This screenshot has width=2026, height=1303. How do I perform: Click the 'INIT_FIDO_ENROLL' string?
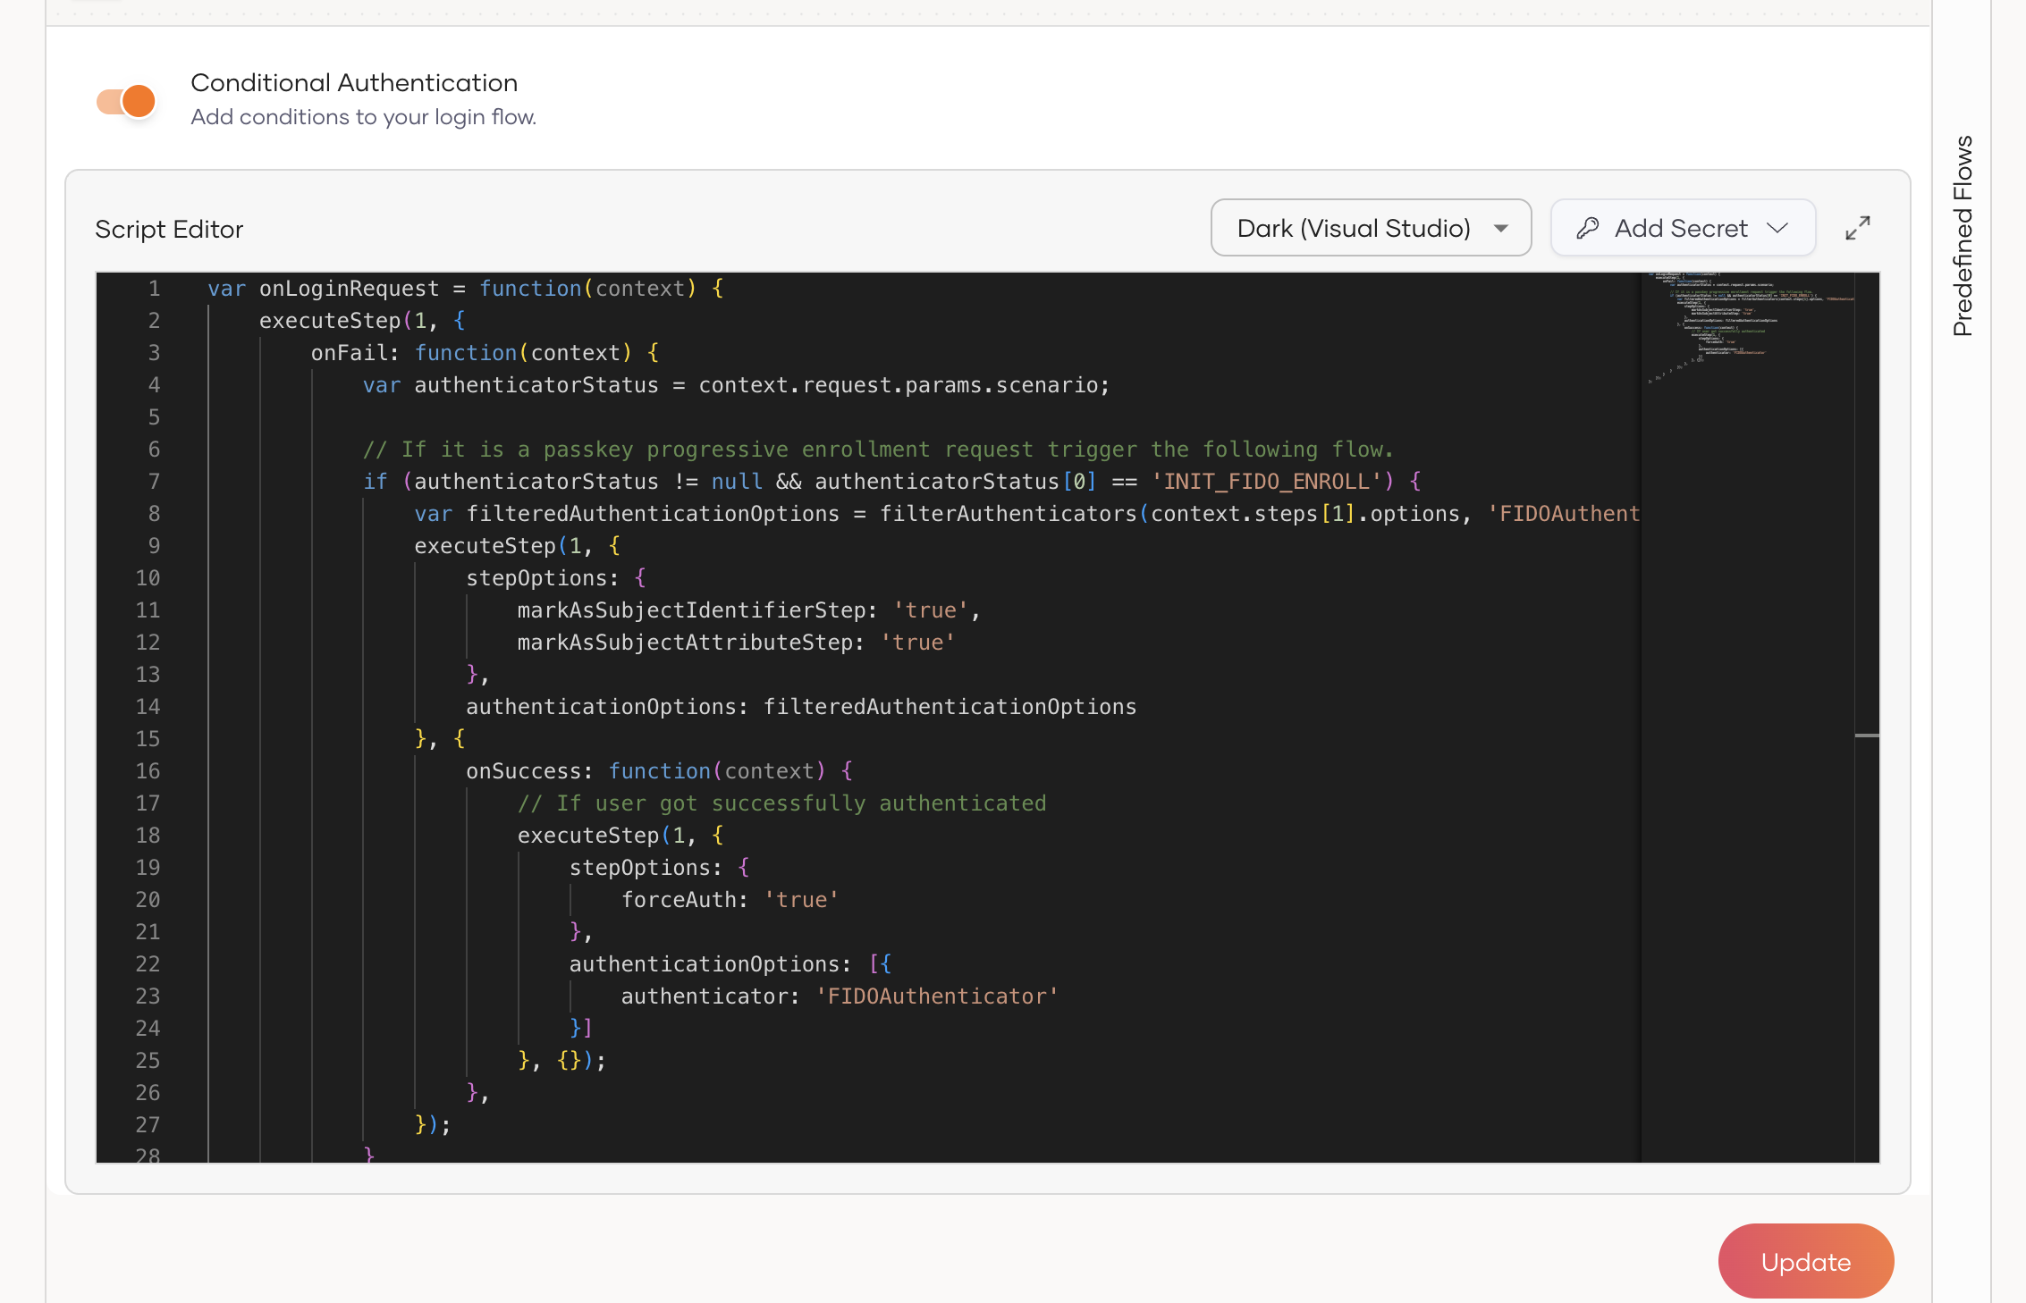[x=1267, y=482]
